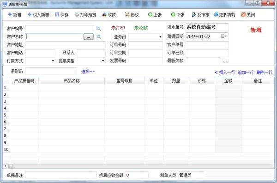277x183 pixels.
Task: Click the ellipsis button in 客户名称 field
Action: pyautogui.click(x=89, y=37)
